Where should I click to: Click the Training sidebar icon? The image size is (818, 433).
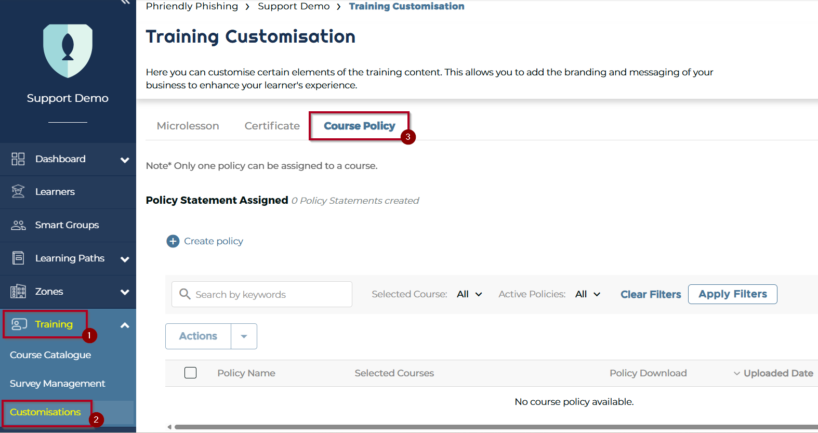(x=19, y=324)
